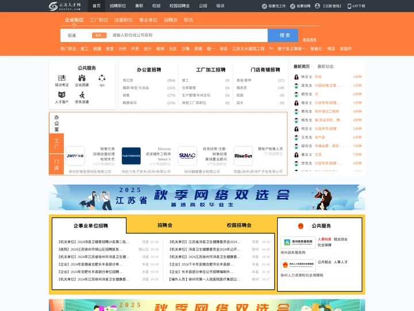
Task: Click the user login/register avatar icon
Action: (317, 6)
